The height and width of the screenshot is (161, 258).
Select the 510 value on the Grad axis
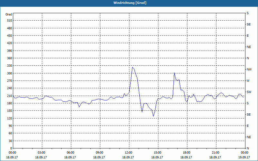click(x=10, y=21)
